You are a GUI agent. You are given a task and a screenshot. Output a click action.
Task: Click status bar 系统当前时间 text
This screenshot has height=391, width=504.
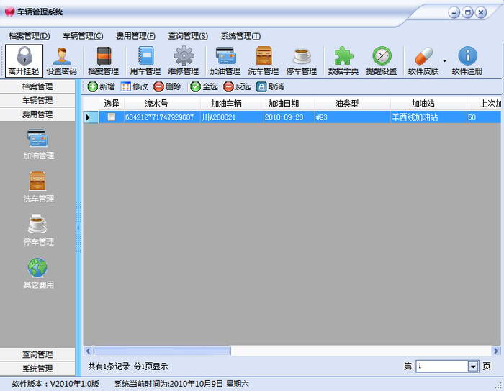(x=181, y=384)
